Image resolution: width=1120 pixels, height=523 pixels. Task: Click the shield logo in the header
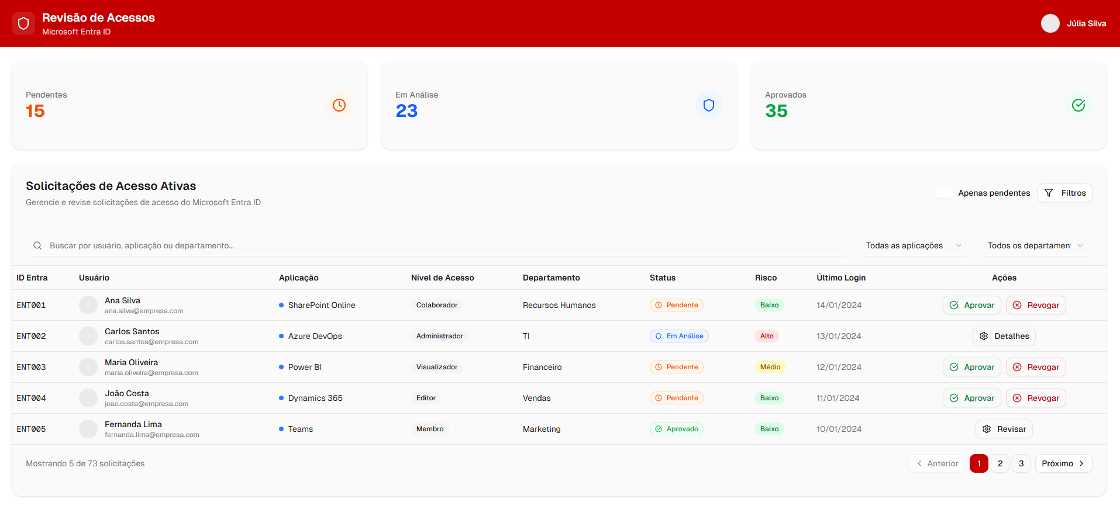coord(23,23)
